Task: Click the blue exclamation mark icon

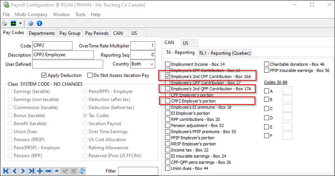Action: click(39, 23)
